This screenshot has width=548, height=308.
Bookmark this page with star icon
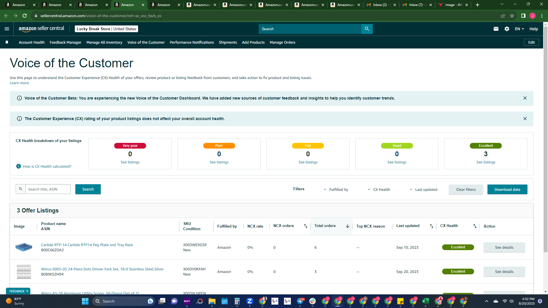(512, 16)
